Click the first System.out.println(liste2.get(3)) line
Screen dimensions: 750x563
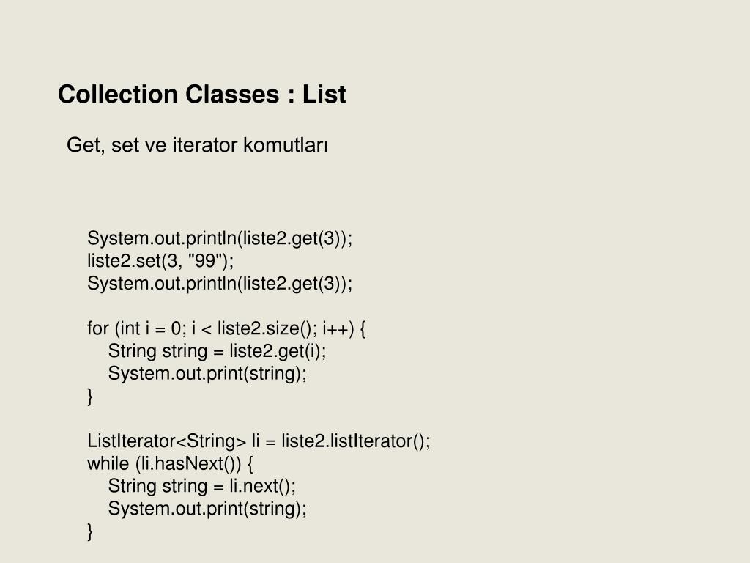[x=220, y=238]
